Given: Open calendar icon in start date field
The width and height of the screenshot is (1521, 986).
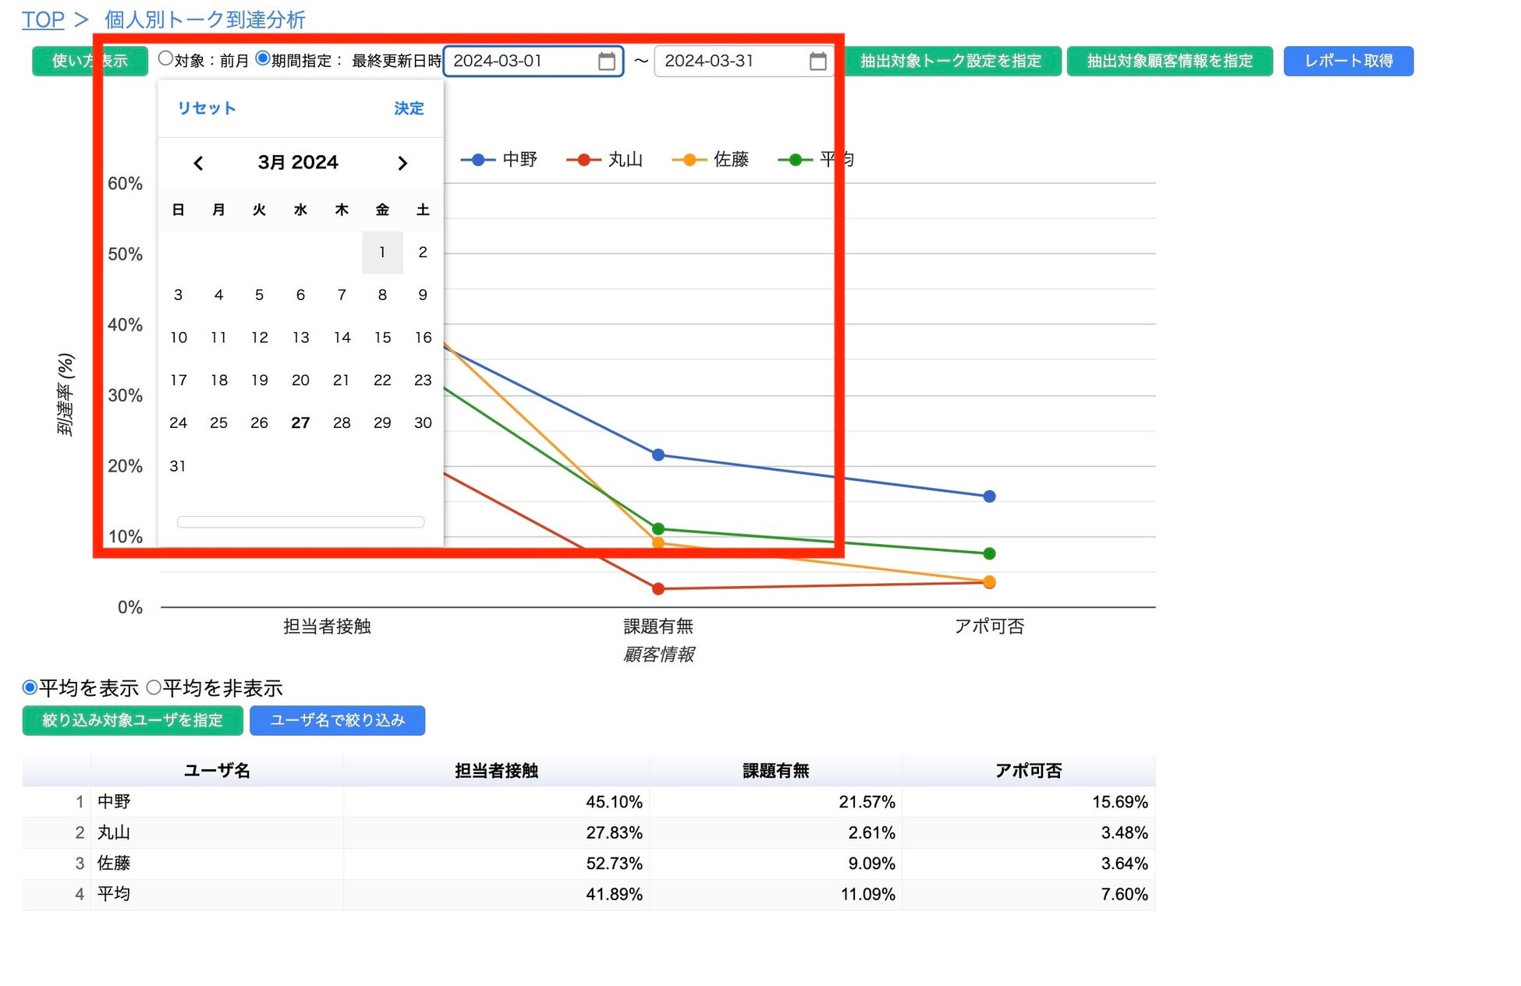Looking at the screenshot, I should tap(606, 62).
